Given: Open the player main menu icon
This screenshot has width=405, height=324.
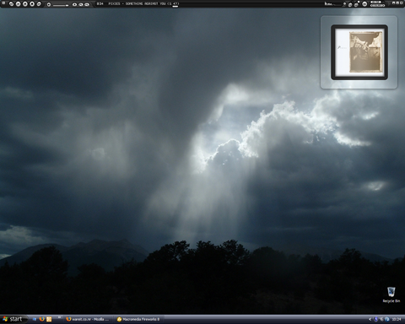Looking at the screenshot, I should click(x=3, y=3).
